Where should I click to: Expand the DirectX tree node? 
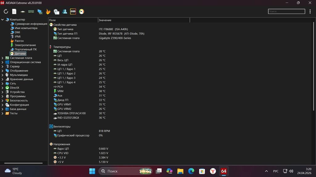(x=2, y=88)
